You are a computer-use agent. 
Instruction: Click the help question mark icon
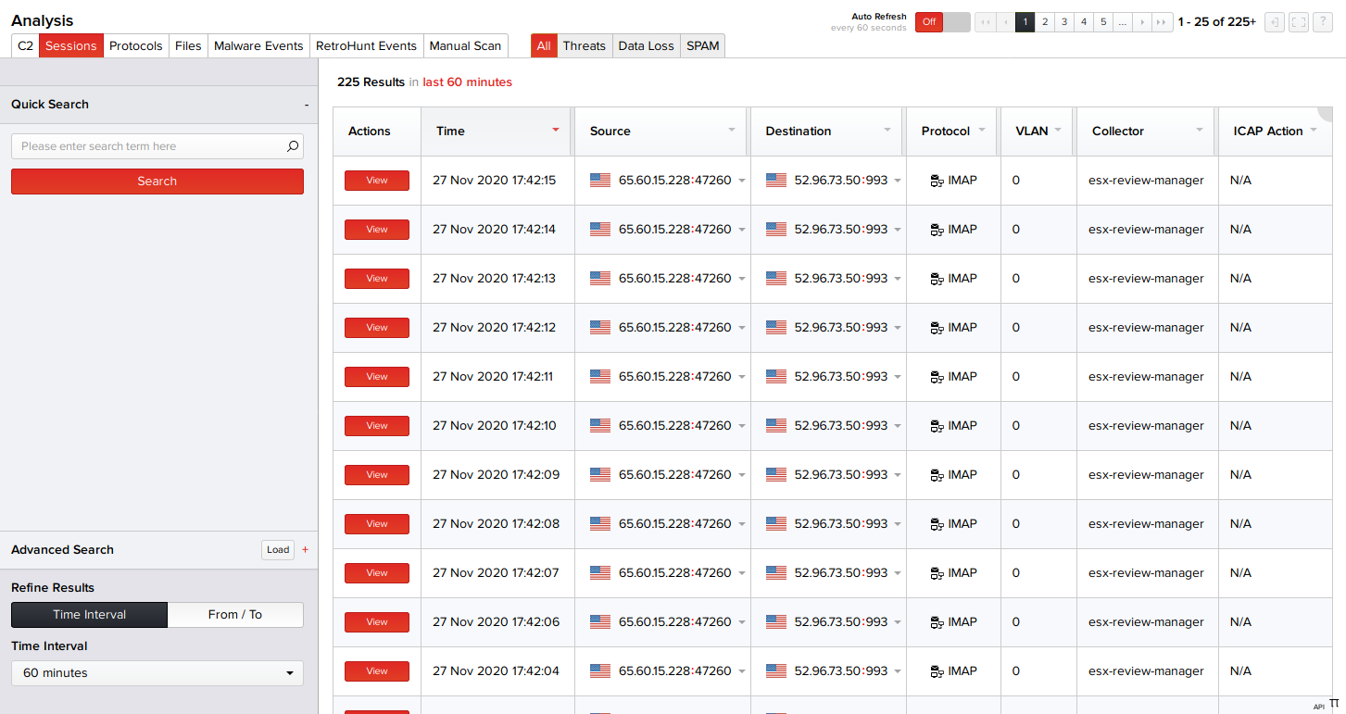pyautogui.click(x=1323, y=22)
